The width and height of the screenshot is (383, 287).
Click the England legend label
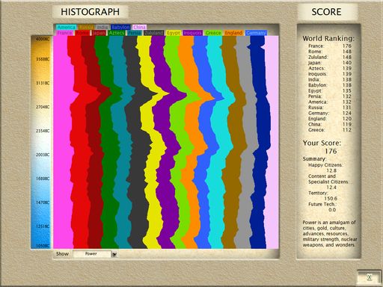tap(233, 33)
